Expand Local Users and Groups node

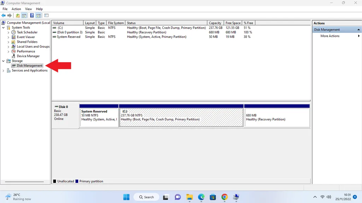(8, 47)
